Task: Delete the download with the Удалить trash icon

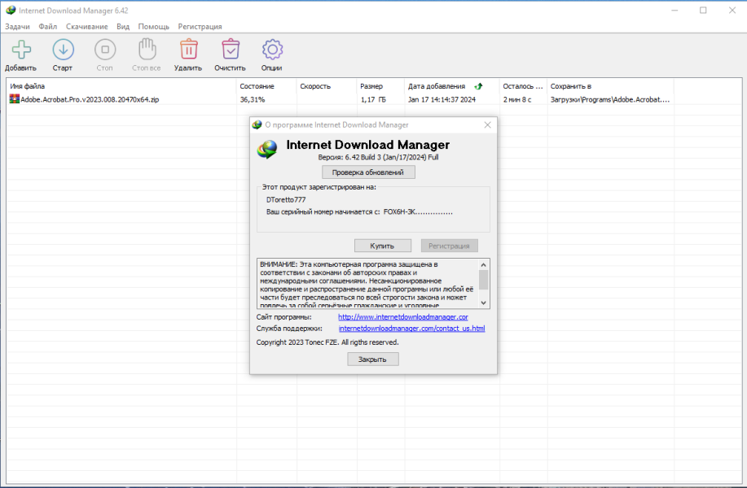Action: pos(189,50)
